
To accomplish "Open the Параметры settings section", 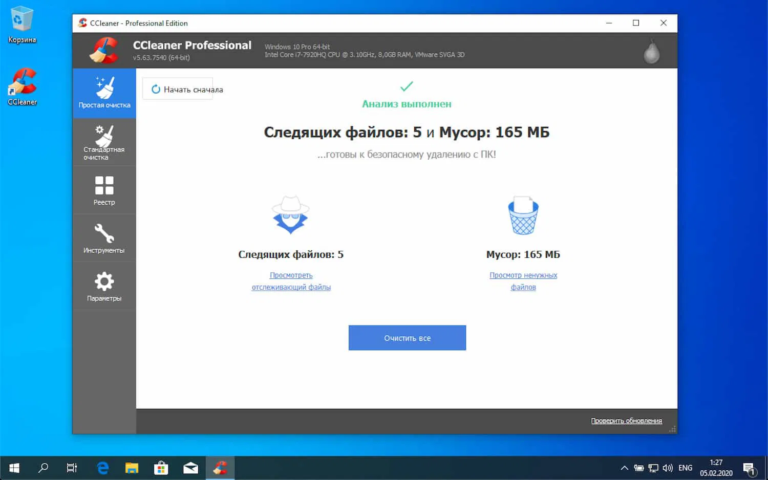I will click(x=104, y=286).
